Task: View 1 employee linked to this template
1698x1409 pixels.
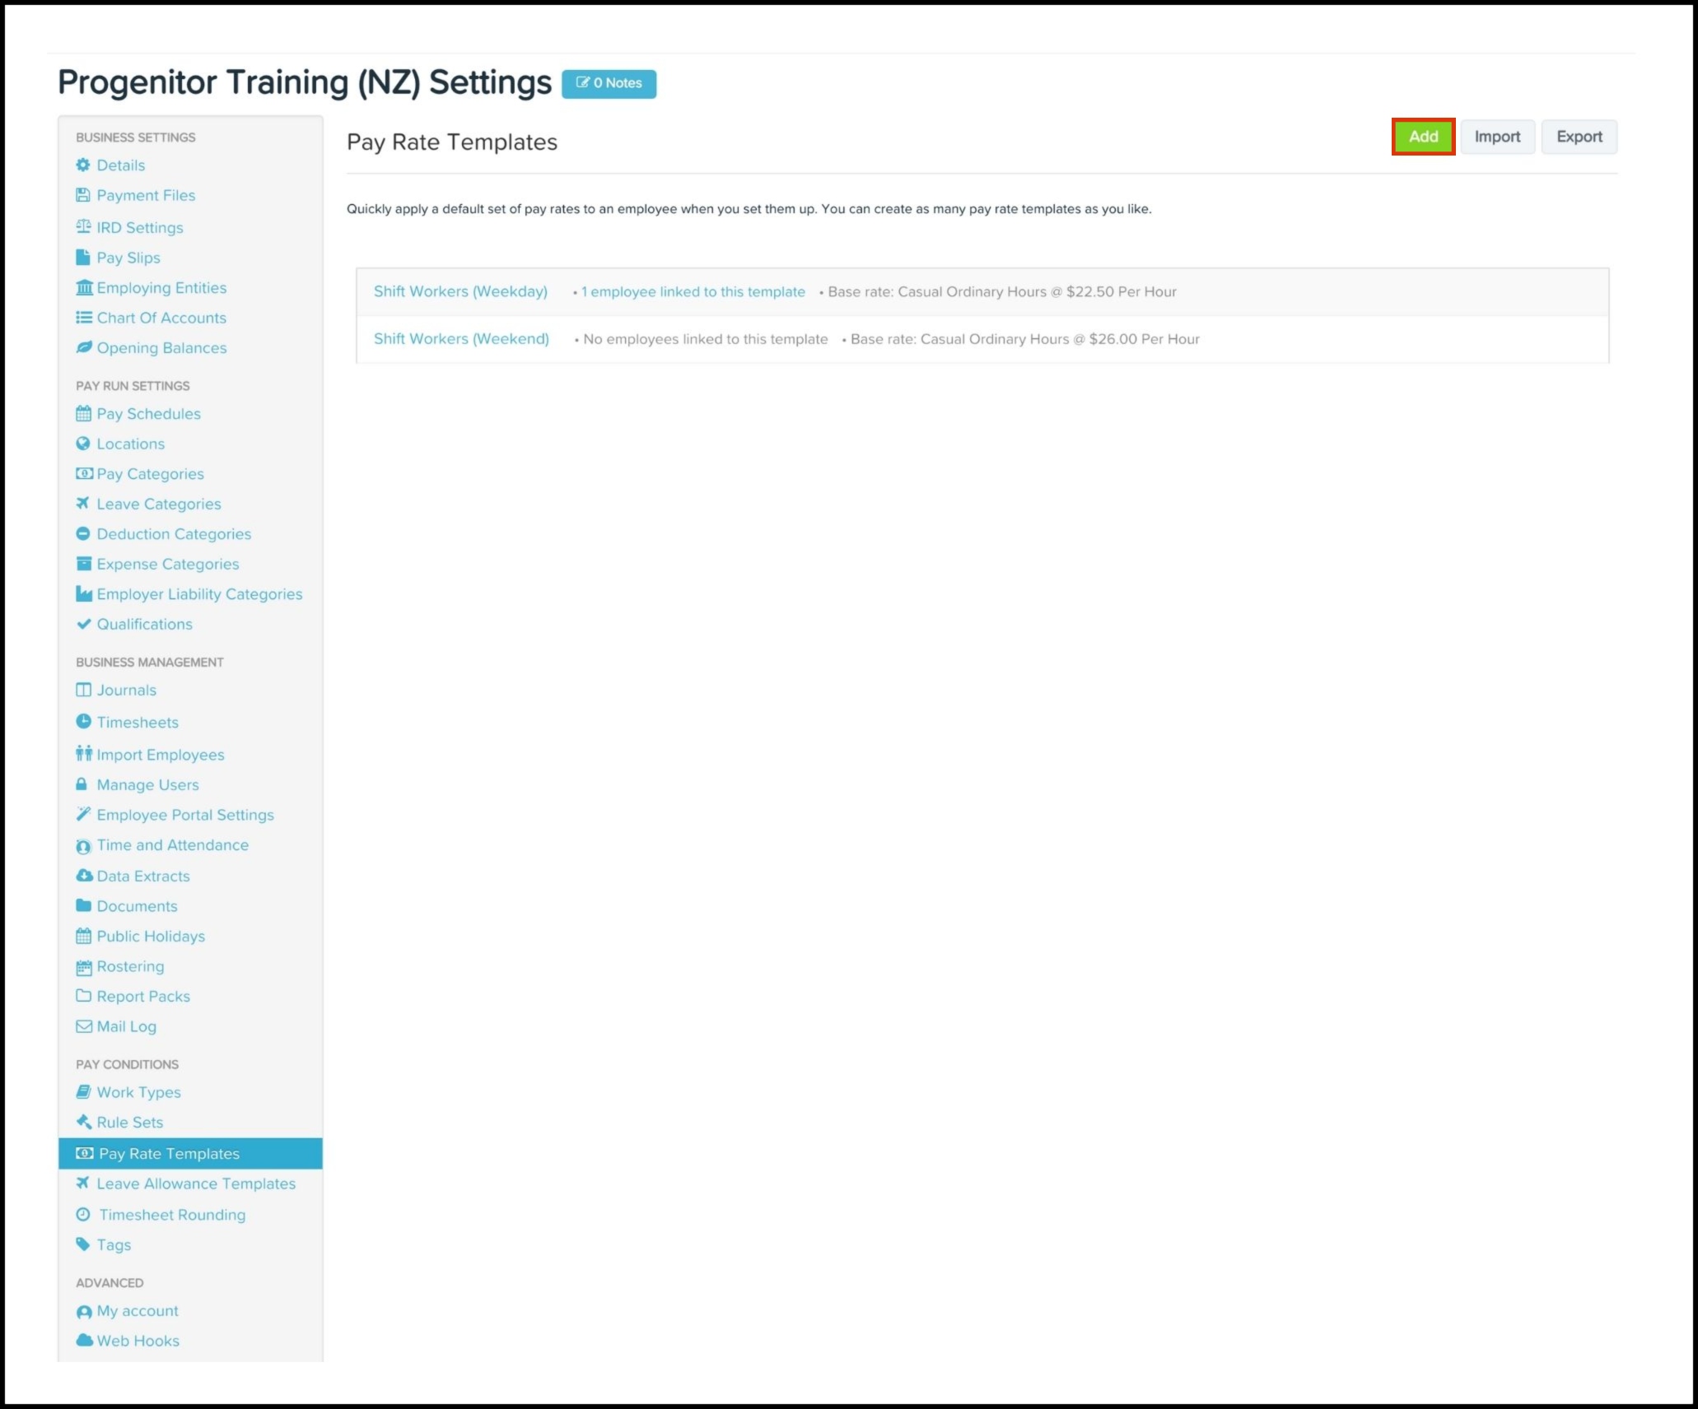Action: tap(693, 291)
